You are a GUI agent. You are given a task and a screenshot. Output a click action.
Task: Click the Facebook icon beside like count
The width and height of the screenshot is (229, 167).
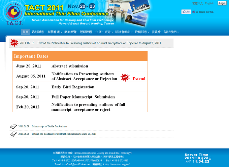pos(194,12)
